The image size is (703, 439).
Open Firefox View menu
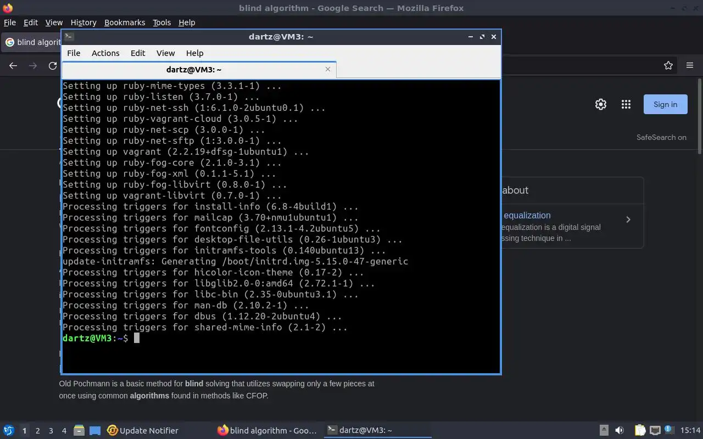[54, 22]
